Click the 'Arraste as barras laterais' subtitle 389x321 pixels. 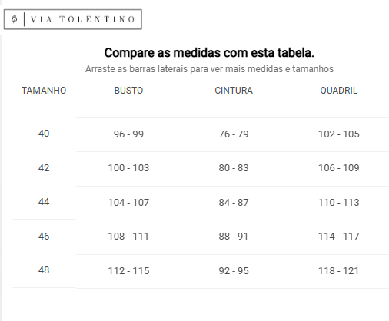coord(209,69)
